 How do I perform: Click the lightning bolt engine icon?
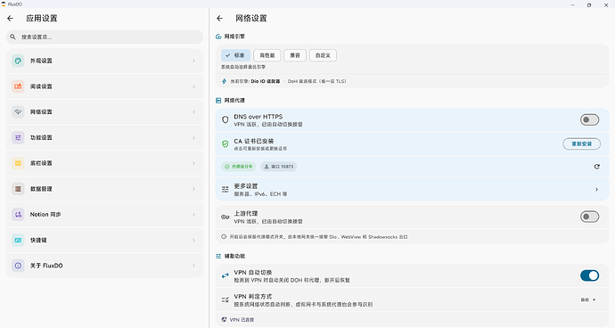pos(225,81)
